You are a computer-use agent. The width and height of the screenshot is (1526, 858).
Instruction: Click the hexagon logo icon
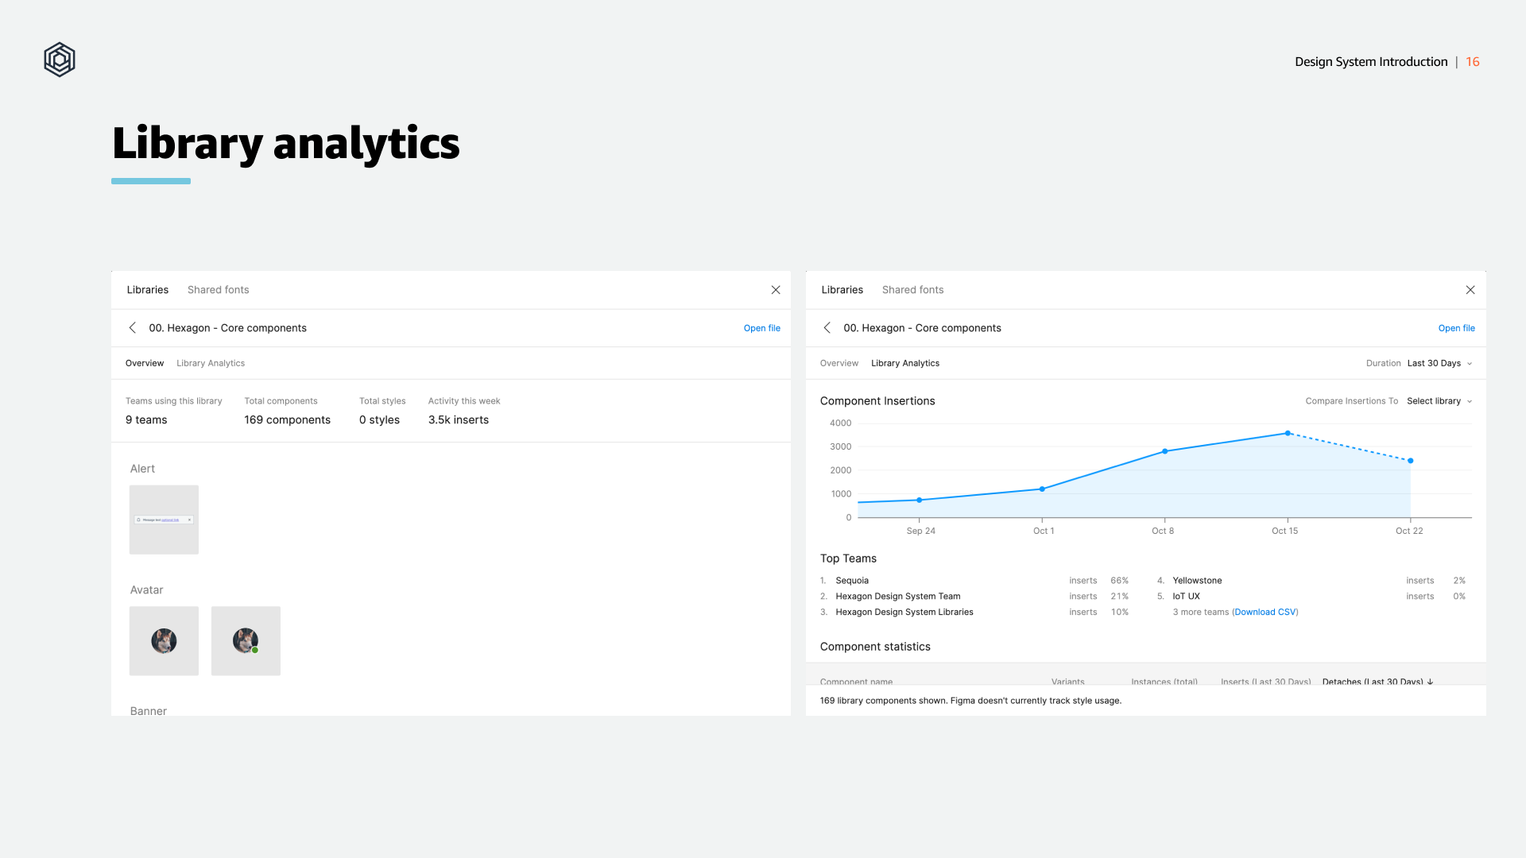tap(60, 60)
